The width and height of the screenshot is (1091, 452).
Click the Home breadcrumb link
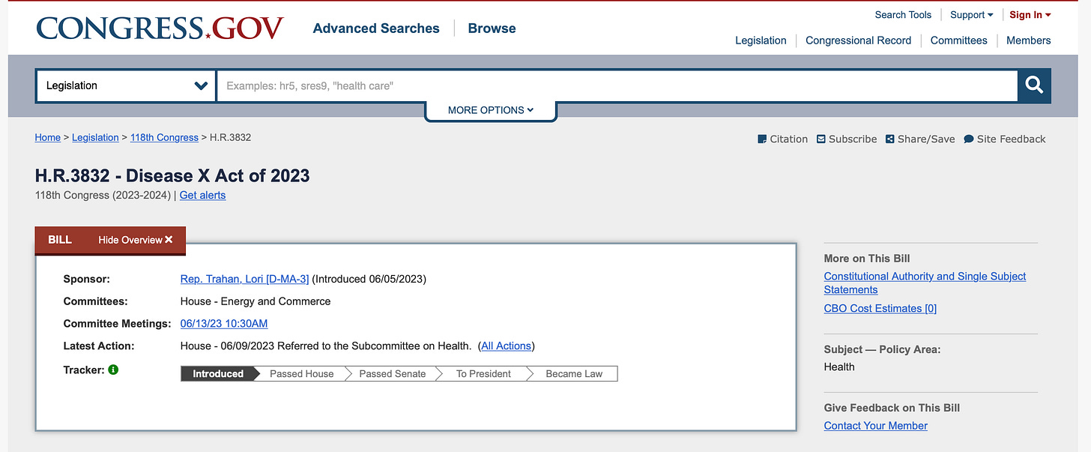coord(48,137)
